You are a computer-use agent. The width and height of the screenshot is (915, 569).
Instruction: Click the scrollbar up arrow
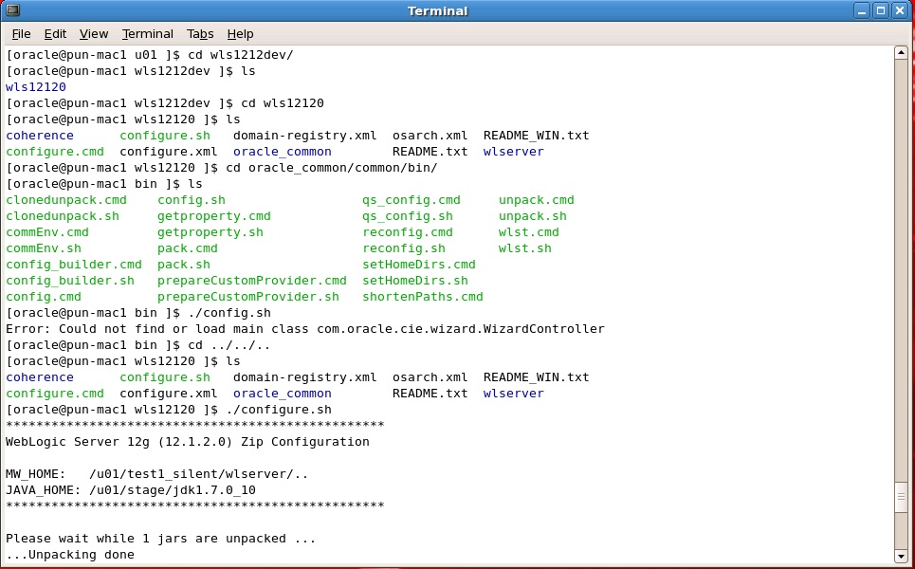(x=901, y=53)
